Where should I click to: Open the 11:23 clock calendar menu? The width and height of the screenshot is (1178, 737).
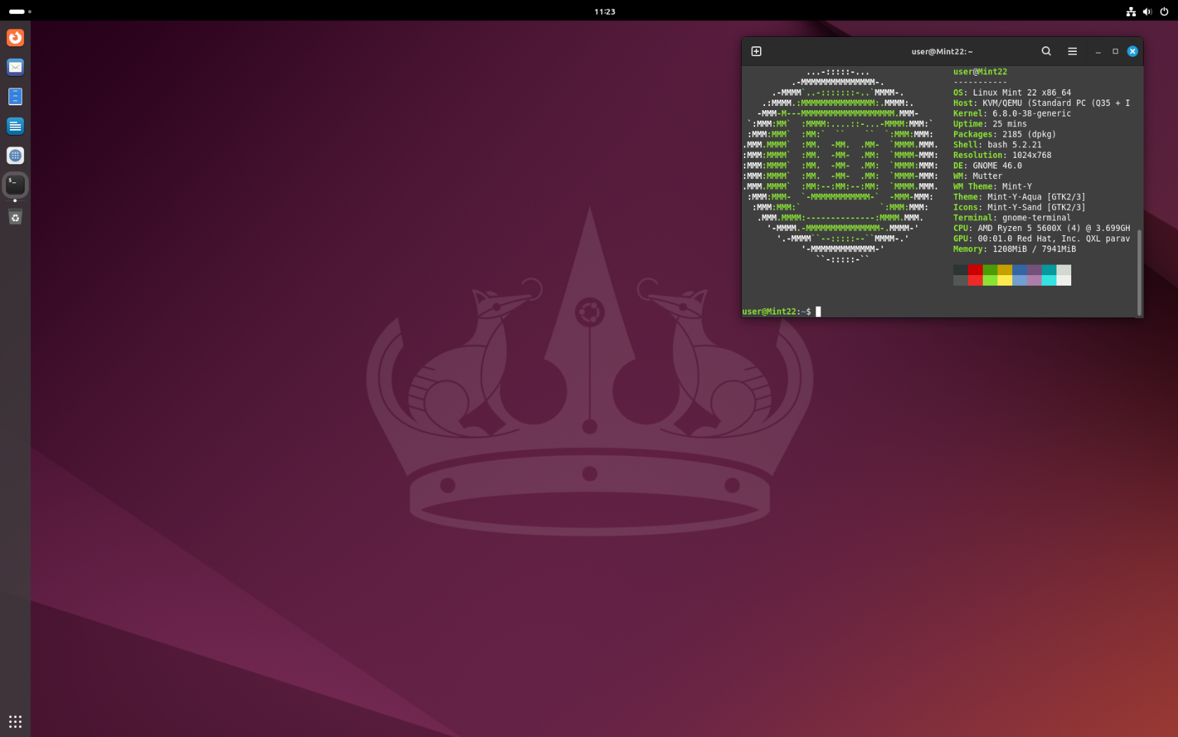coord(605,11)
